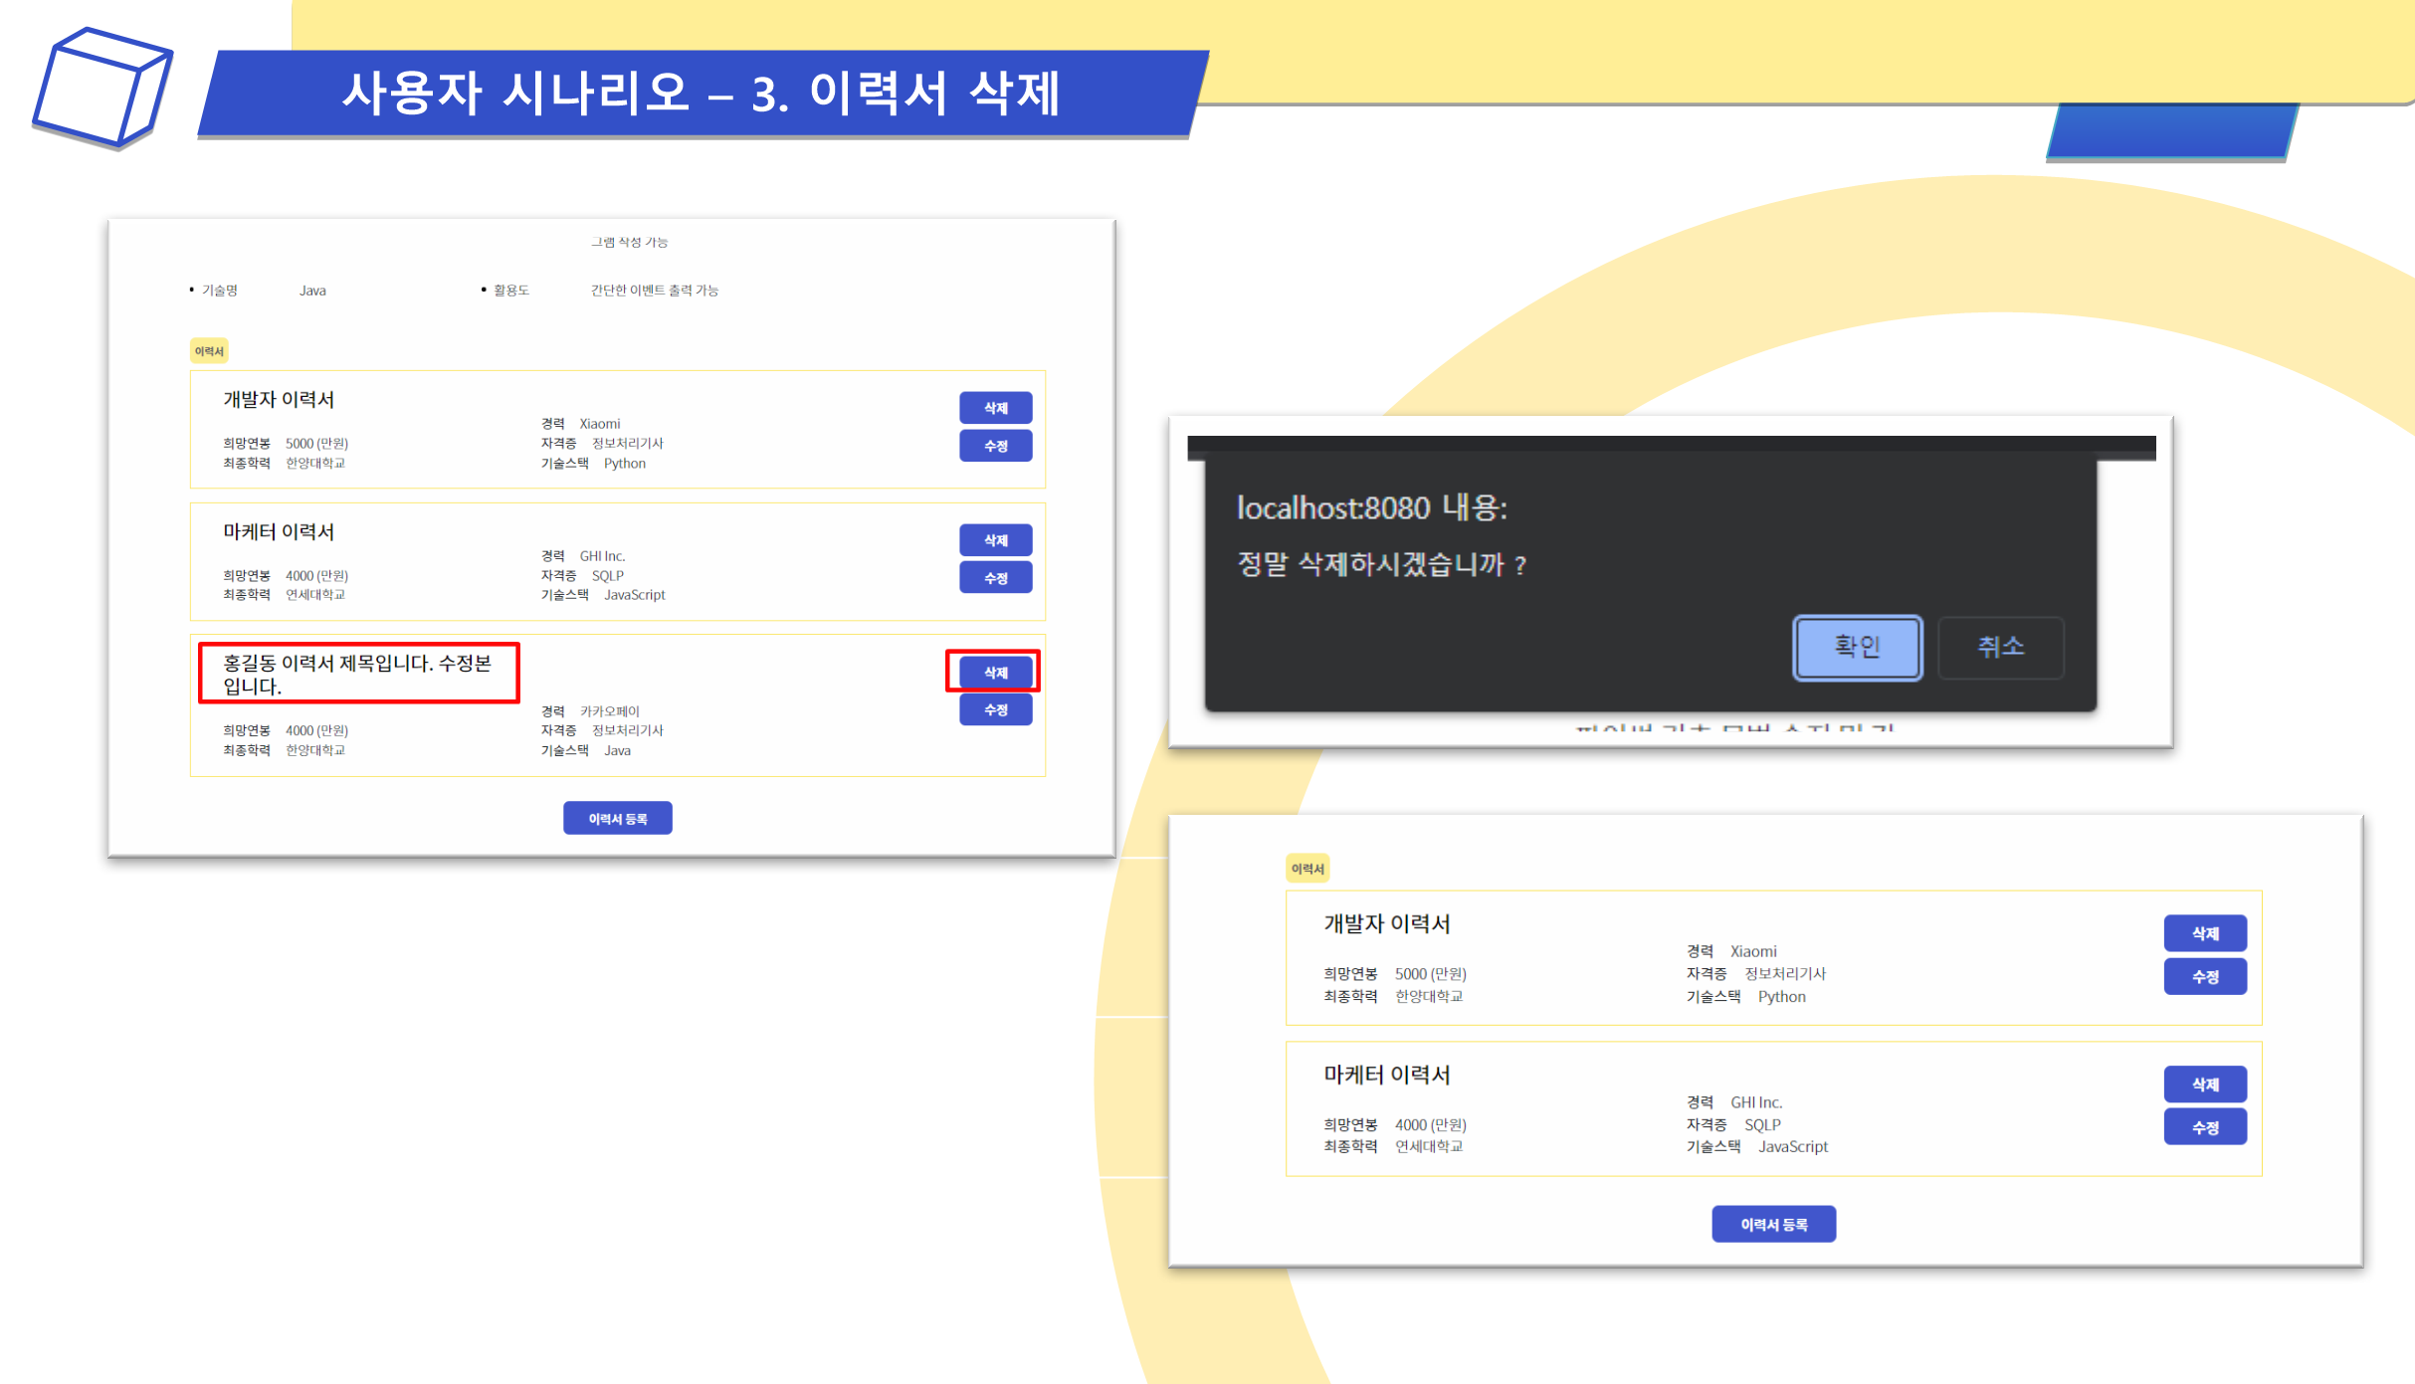Click the yellow 이력서 tag in left panel
Image resolution: width=2415 pixels, height=1384 pixels.
click(x=209, y=351)
